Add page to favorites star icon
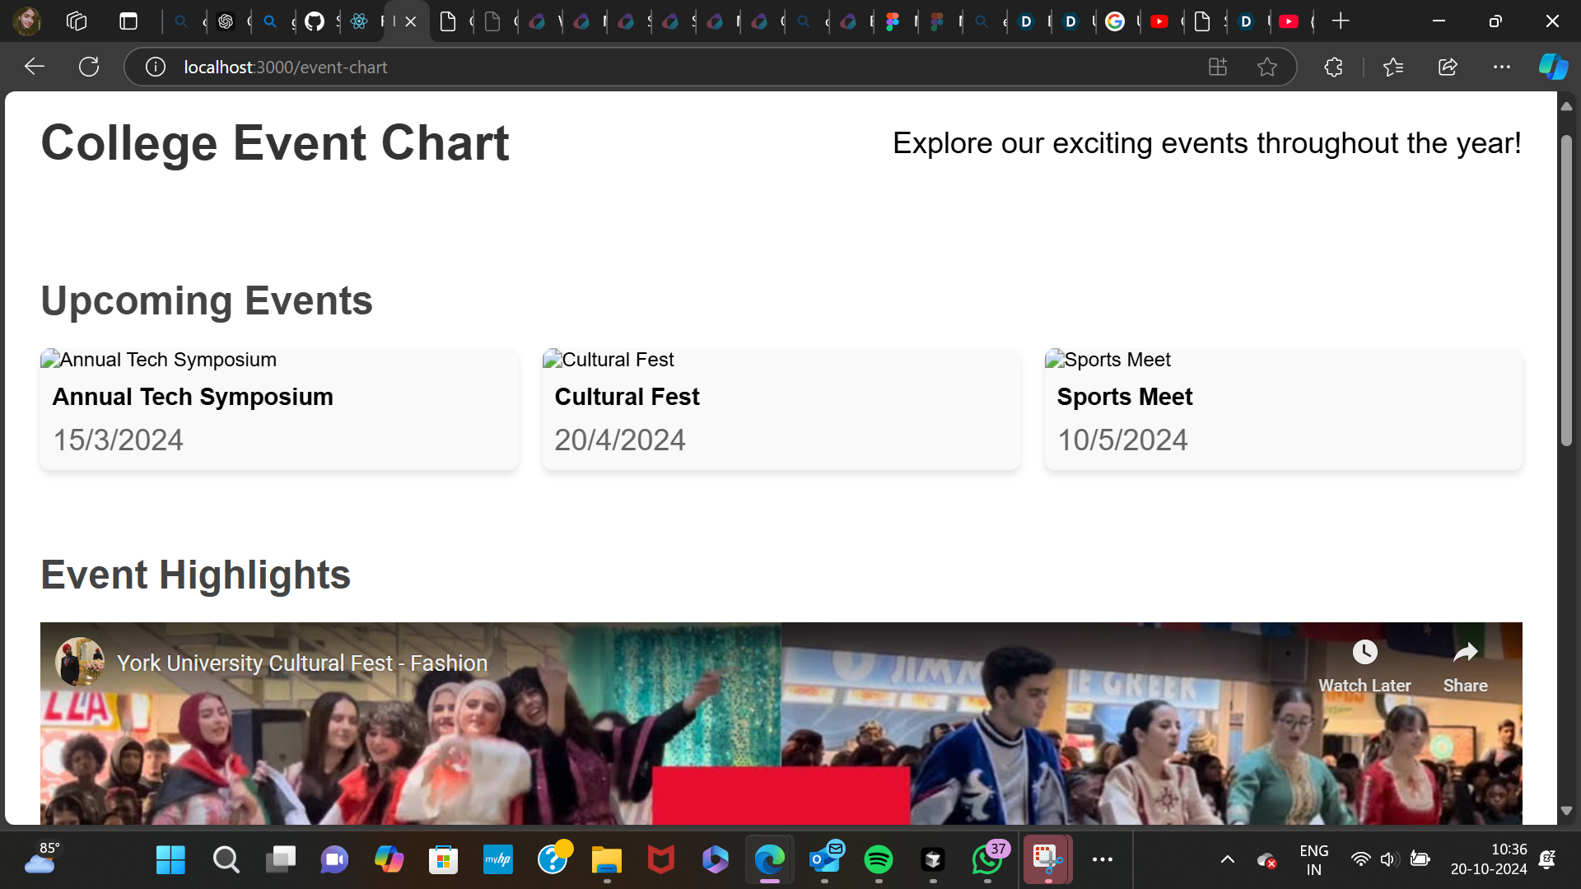1581x889 pixels. click(1267, 67)
